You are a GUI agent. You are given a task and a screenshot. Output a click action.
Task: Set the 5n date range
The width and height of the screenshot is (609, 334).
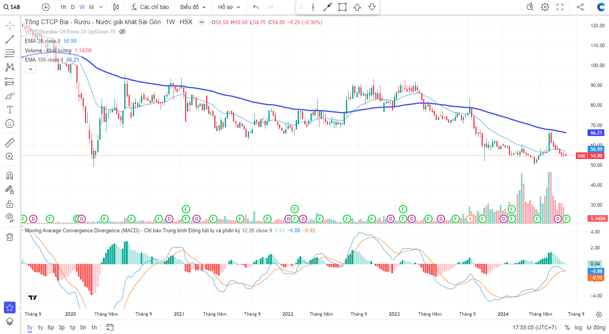[83, 327]
